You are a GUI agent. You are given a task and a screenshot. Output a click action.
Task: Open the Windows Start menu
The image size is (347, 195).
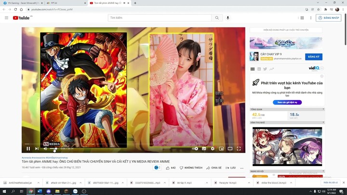coord(4,191)
